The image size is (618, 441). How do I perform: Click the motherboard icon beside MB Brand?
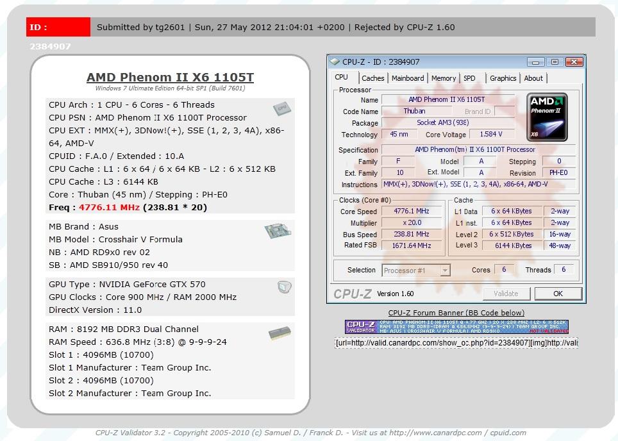click(278, 231)
